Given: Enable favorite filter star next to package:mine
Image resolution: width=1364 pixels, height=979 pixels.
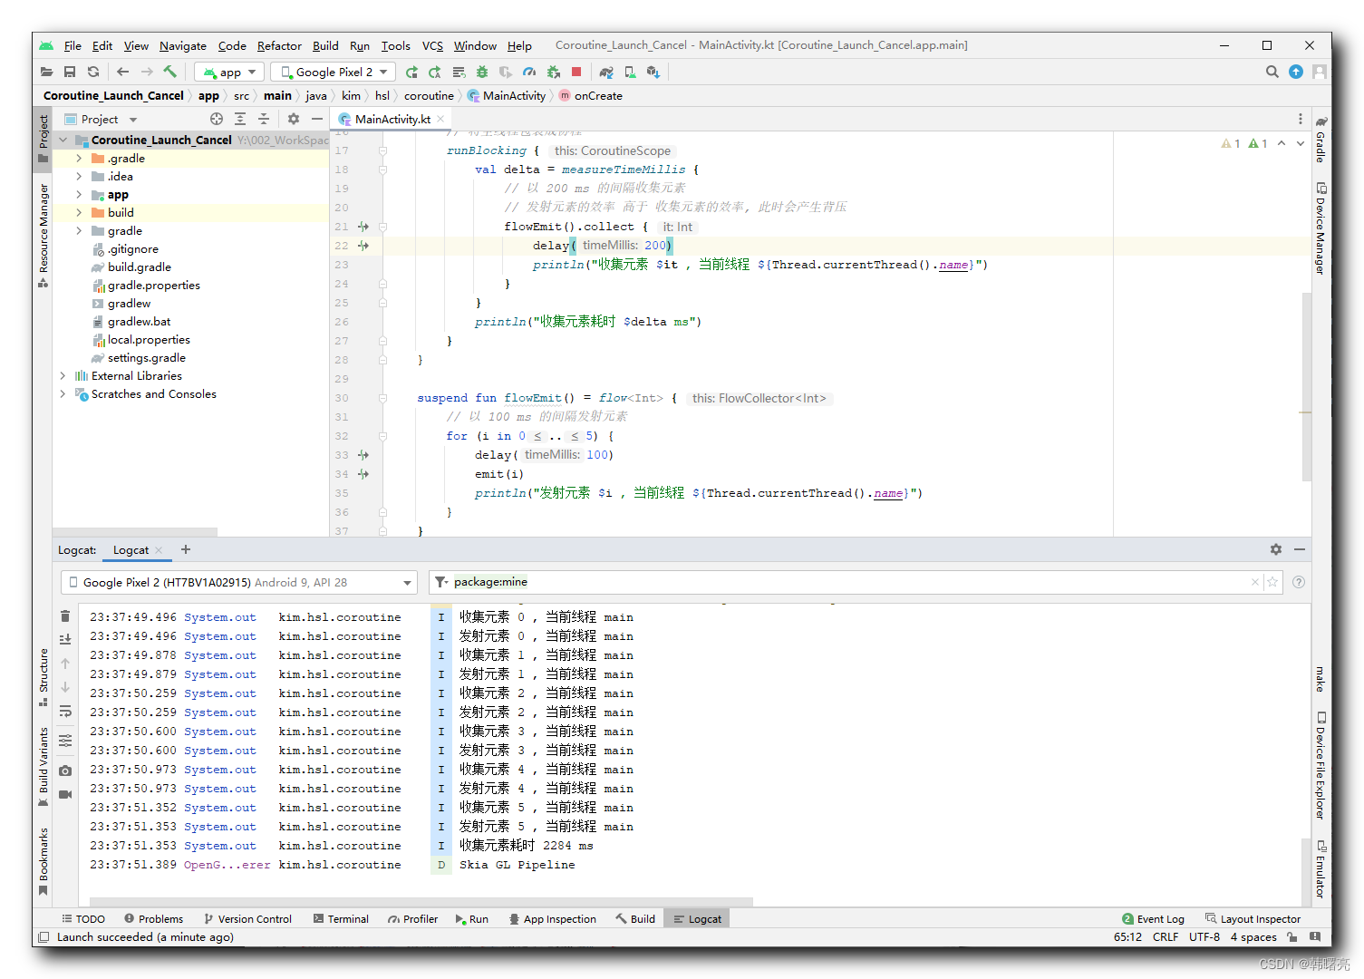Looking at the screenshot, I should click(1272, 582).
